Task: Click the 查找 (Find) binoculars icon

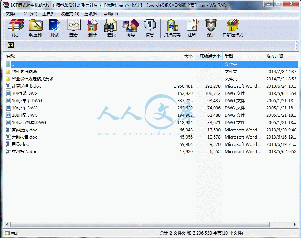Action: [x=110, y=25]
